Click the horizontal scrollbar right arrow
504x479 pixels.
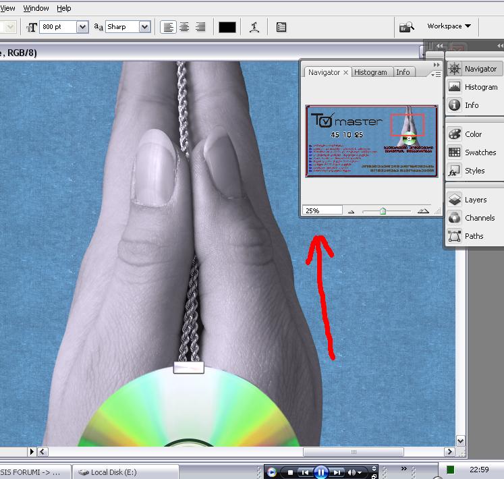click(449, 451)
